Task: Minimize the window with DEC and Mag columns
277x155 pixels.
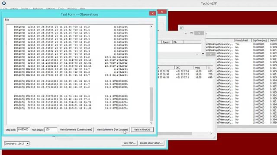Action: (197, 55)
